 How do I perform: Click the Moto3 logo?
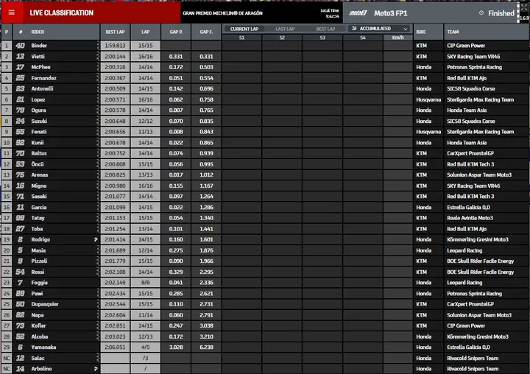coord(358,13)
